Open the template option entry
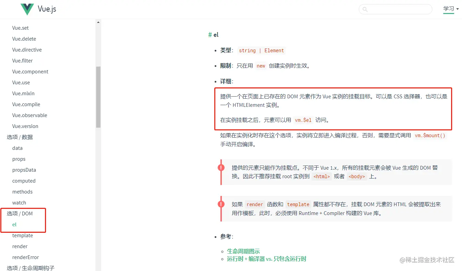 tap(22, 235)
